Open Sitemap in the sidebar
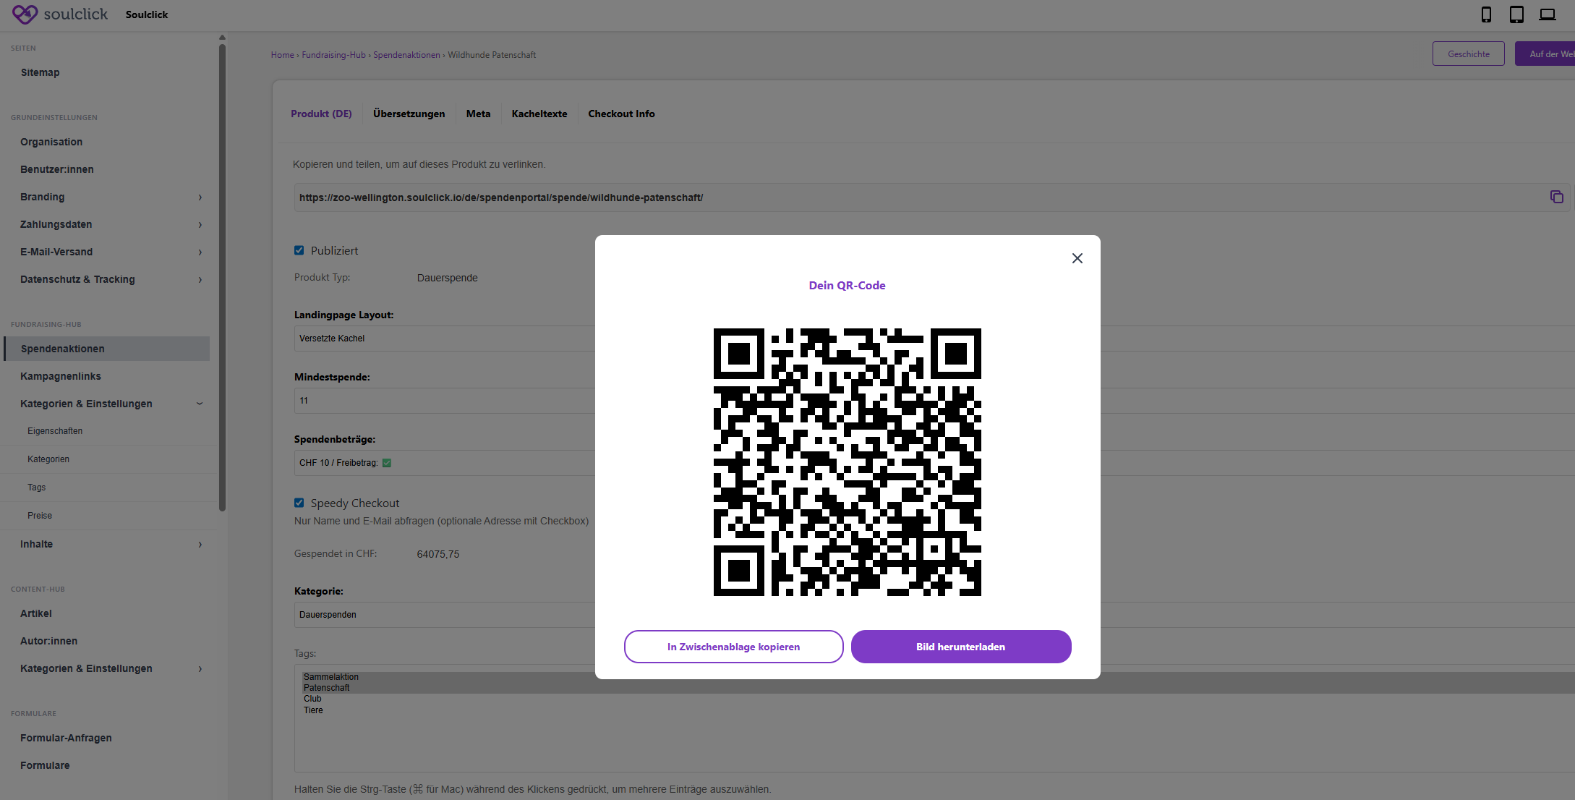Viewport: 1575px width, 800px height. tap(40, 72)
